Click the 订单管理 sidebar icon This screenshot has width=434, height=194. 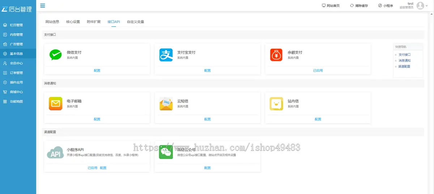5,73
